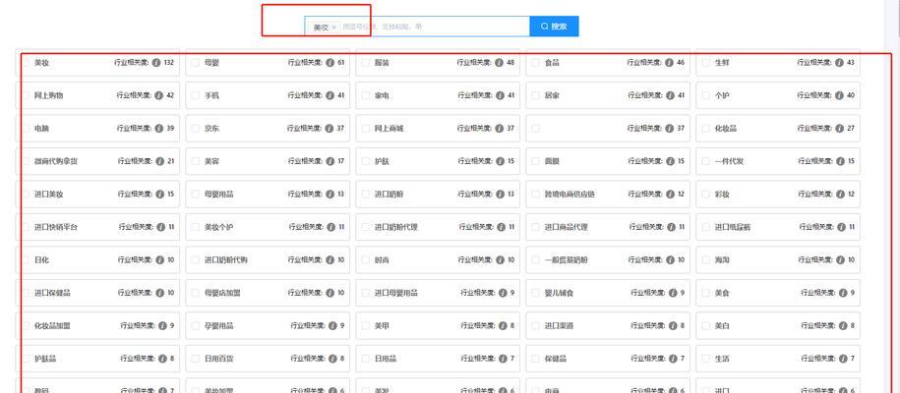900x393 pixels.
Task: Mark the 母婴店加盟 checkbox
Action: 195,293
